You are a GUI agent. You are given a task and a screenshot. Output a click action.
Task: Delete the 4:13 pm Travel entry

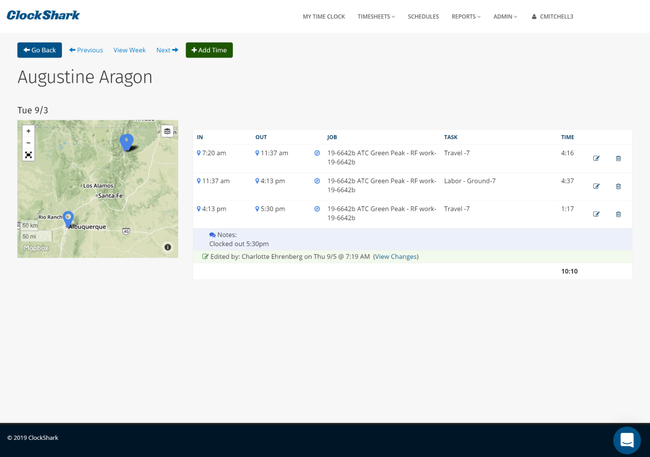pyautogui.click(x=618, y=214)
